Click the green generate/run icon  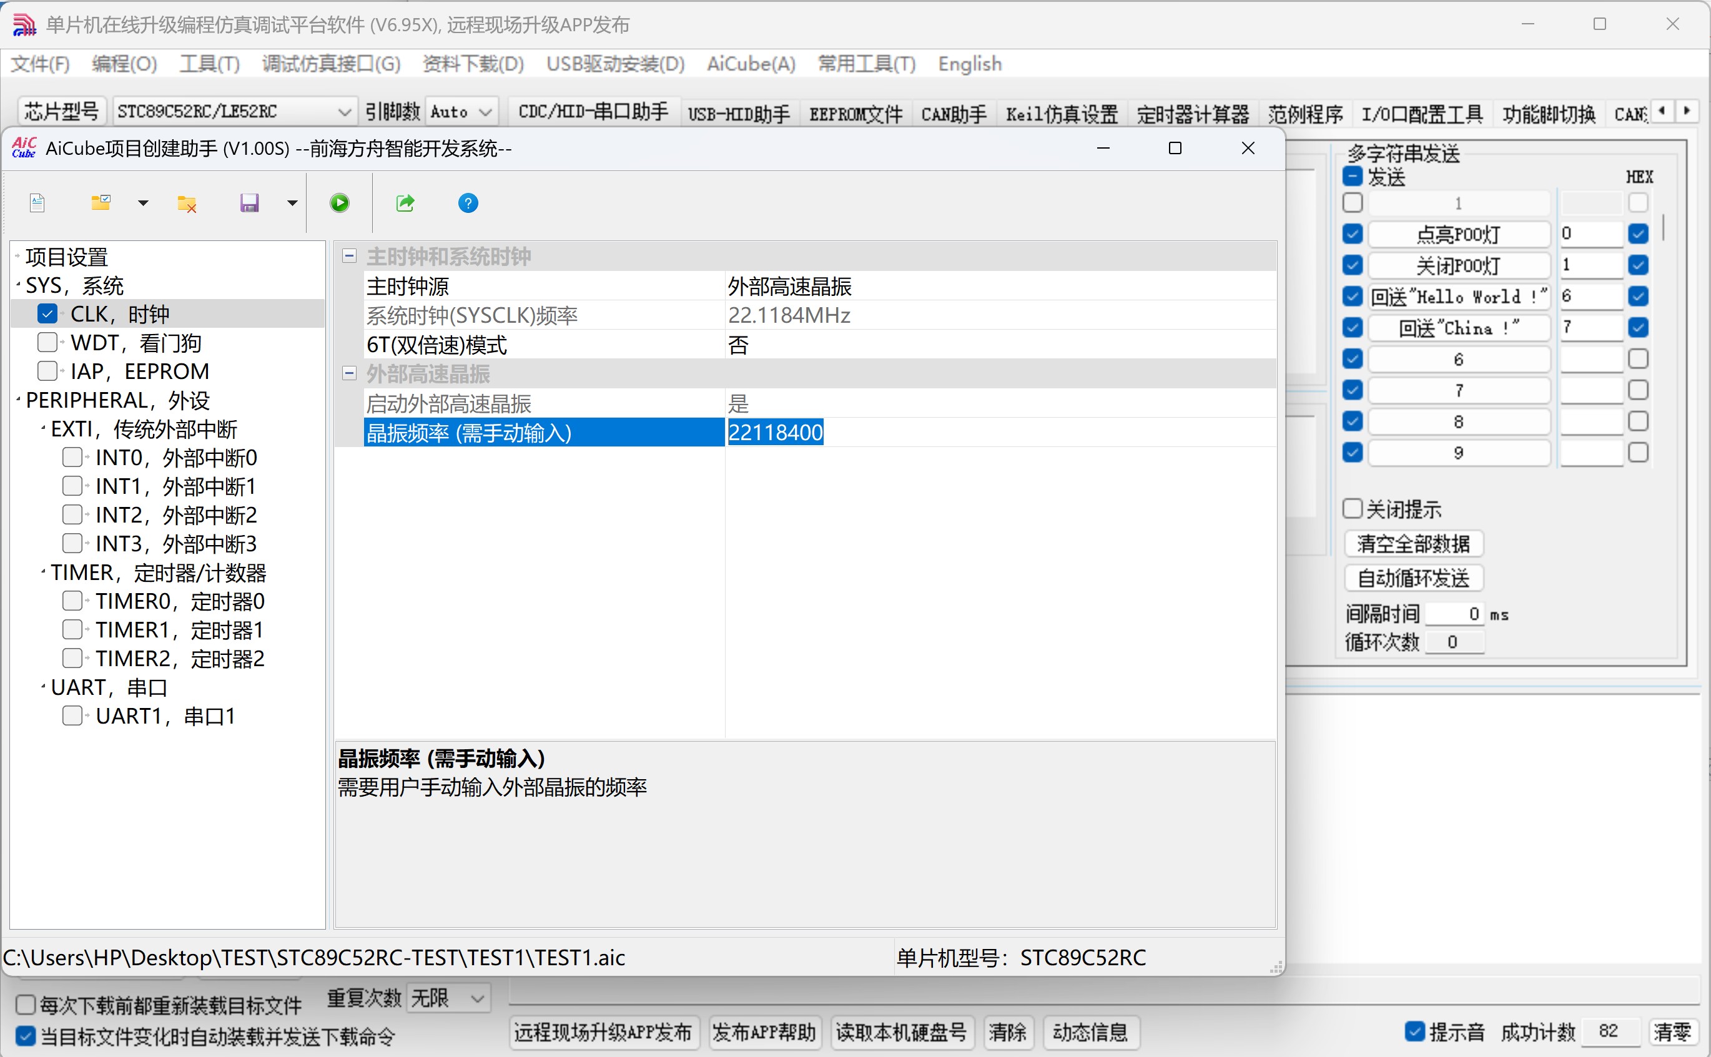click(340, 204)
